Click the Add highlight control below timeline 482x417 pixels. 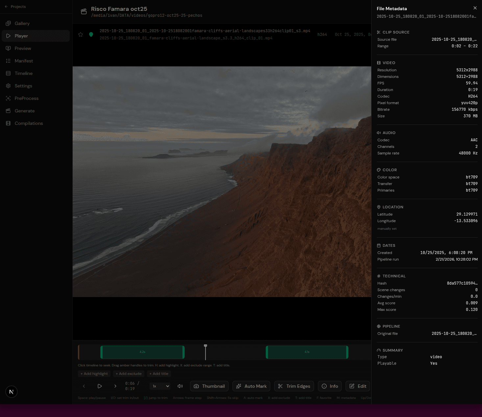point(94,374)
